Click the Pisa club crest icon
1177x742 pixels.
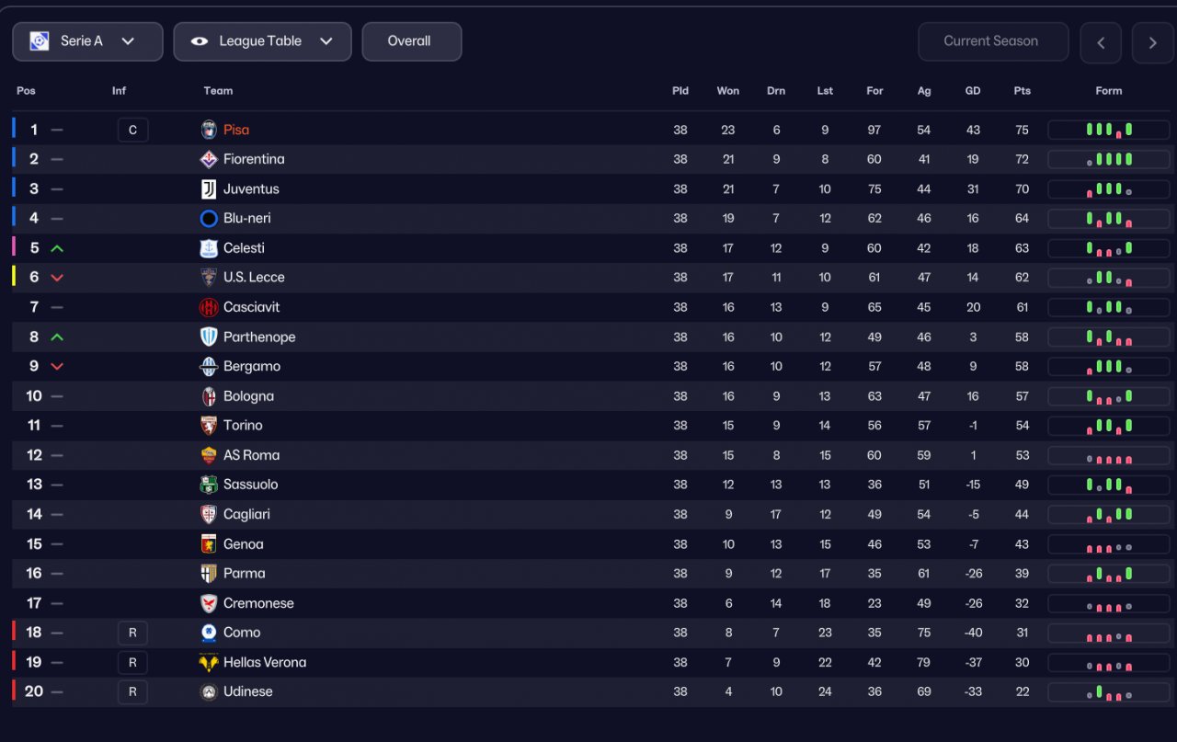[209, 130]
